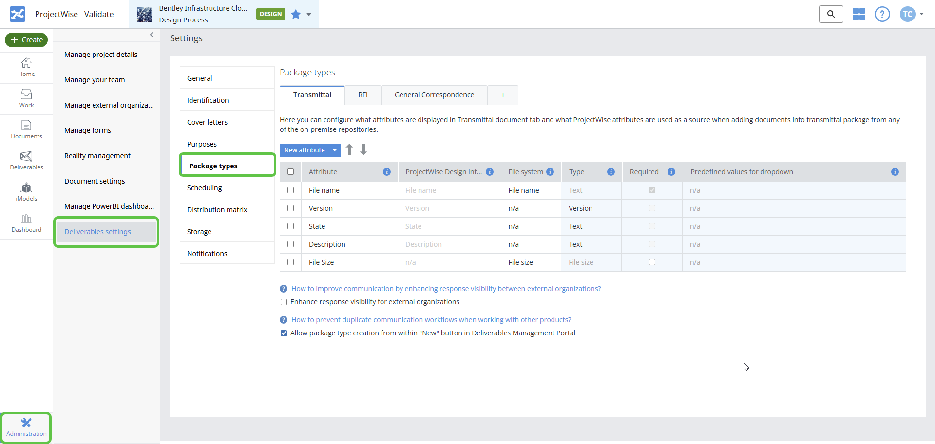
Task: Collapse the settings navigation panel
Action: pyautogui.click(x=152, y=35)
